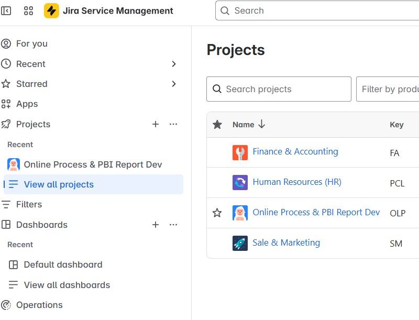The image size is (419, 320).
Task: Create a dashboard with the plus icon
Action: [x=156, y=225]
